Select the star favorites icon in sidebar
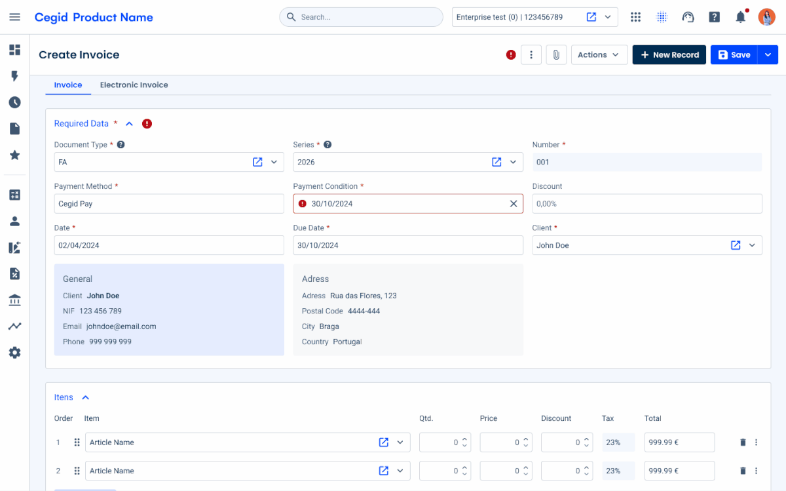The width and height of the screenshot is (786, 491). tap(14, 155)
